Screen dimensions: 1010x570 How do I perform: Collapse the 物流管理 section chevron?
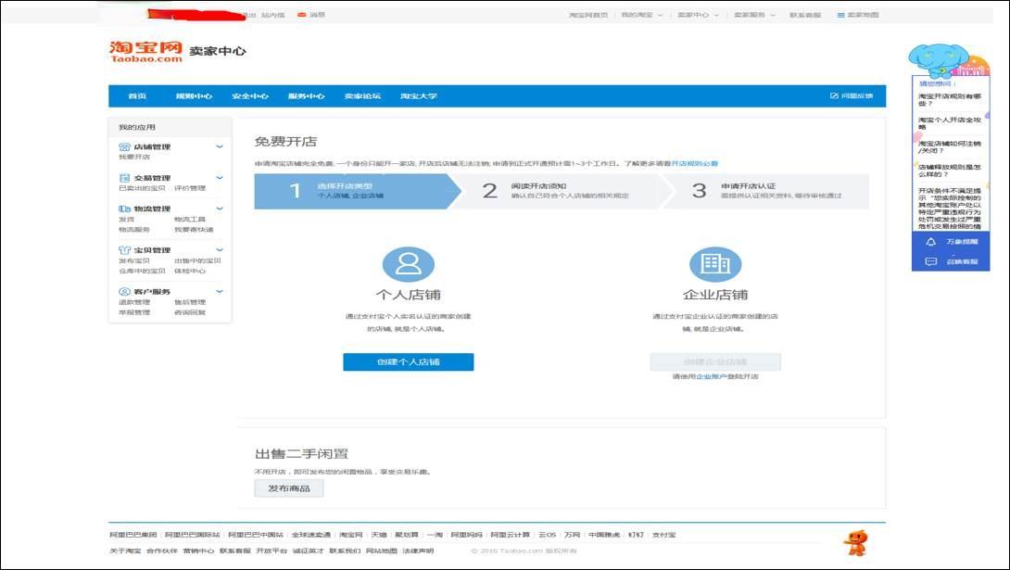[220, 209]
